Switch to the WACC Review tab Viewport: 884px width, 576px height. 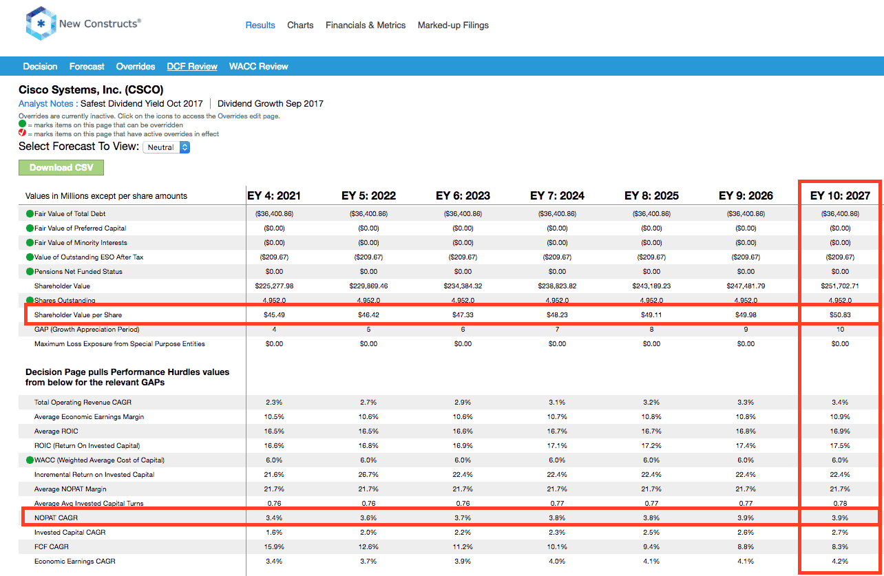pos(259,67)
